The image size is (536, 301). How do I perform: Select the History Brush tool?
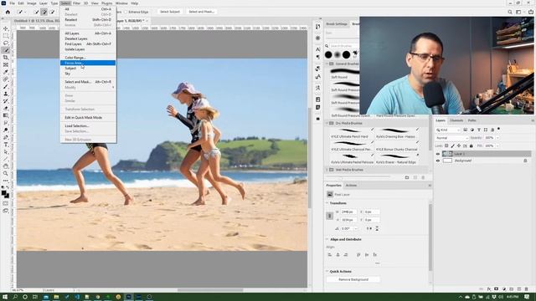[6, 101]
